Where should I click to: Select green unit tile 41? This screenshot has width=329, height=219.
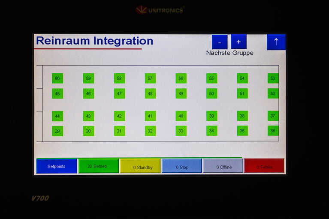150,116
